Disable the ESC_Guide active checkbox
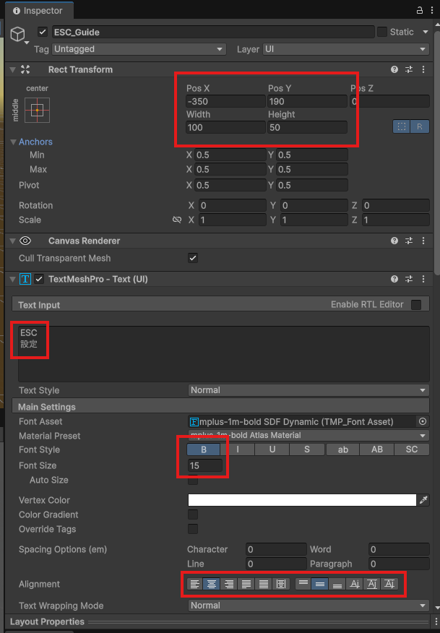Viewport: 440px width, 633px height. (x=43, y=33)
